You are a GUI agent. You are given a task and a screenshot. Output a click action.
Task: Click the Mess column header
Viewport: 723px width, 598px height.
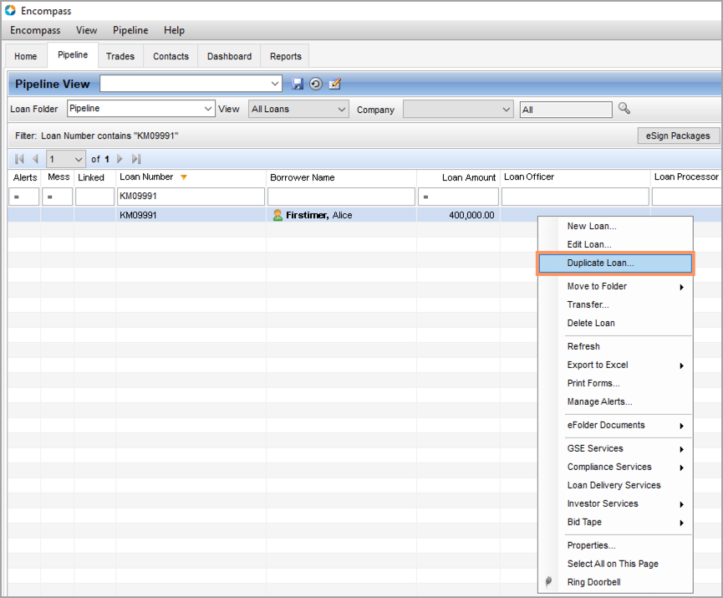(59, 177)
